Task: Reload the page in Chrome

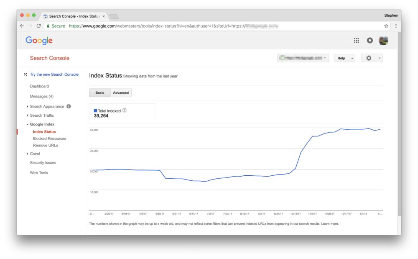Action: (38, 26)
